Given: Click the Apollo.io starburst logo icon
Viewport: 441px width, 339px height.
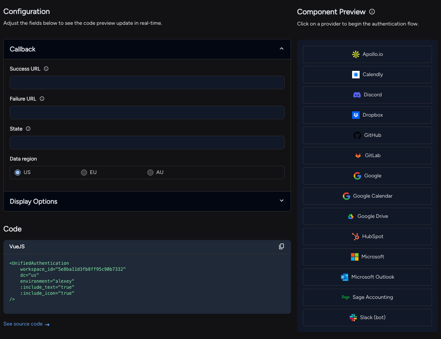Looking at the screenshot, I should coord(356,54).
